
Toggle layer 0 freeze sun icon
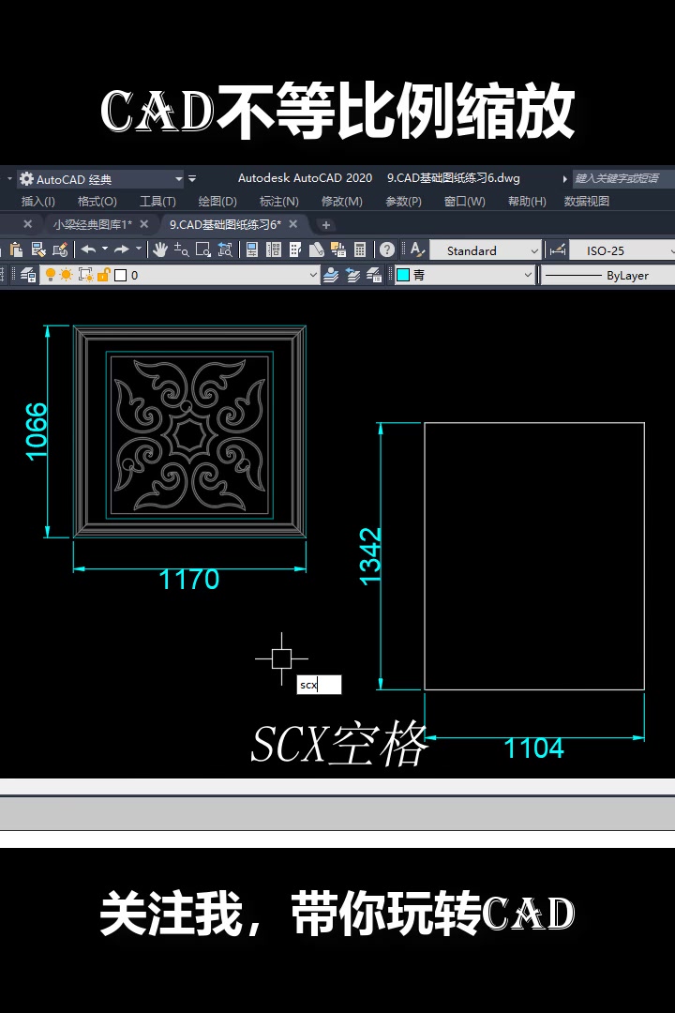tap(66, 275)
